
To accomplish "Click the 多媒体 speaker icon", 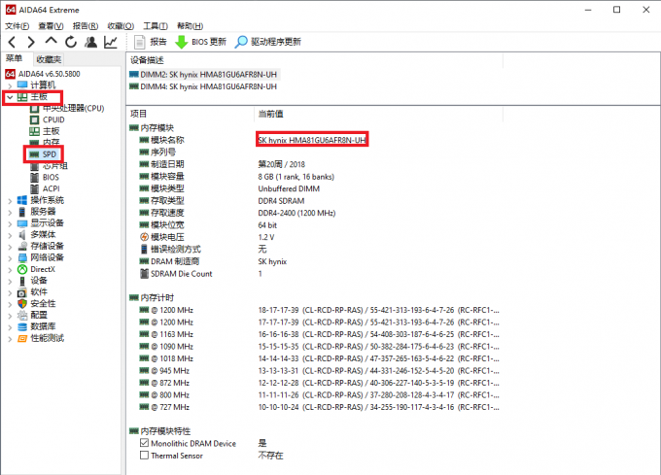I will tap(22, 235).
